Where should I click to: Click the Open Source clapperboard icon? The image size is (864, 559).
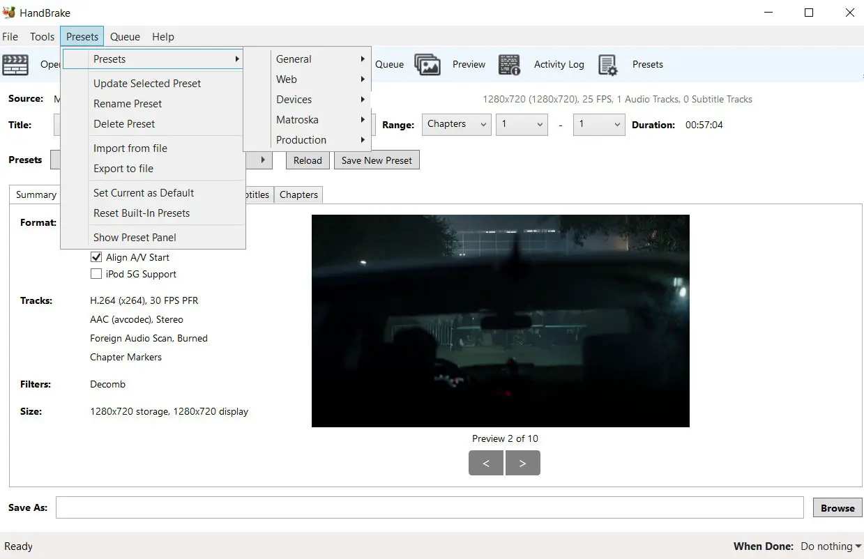15,64
